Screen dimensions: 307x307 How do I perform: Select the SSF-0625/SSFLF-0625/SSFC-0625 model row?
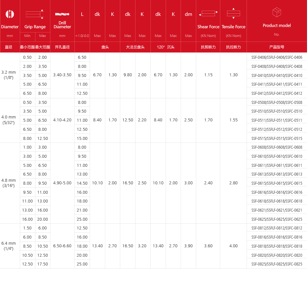click(277, 219)
